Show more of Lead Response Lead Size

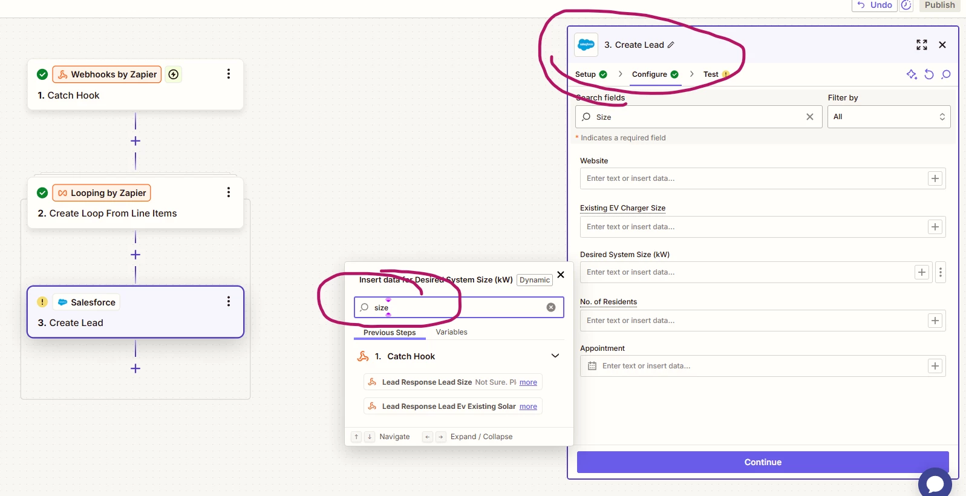pos(528,382)
